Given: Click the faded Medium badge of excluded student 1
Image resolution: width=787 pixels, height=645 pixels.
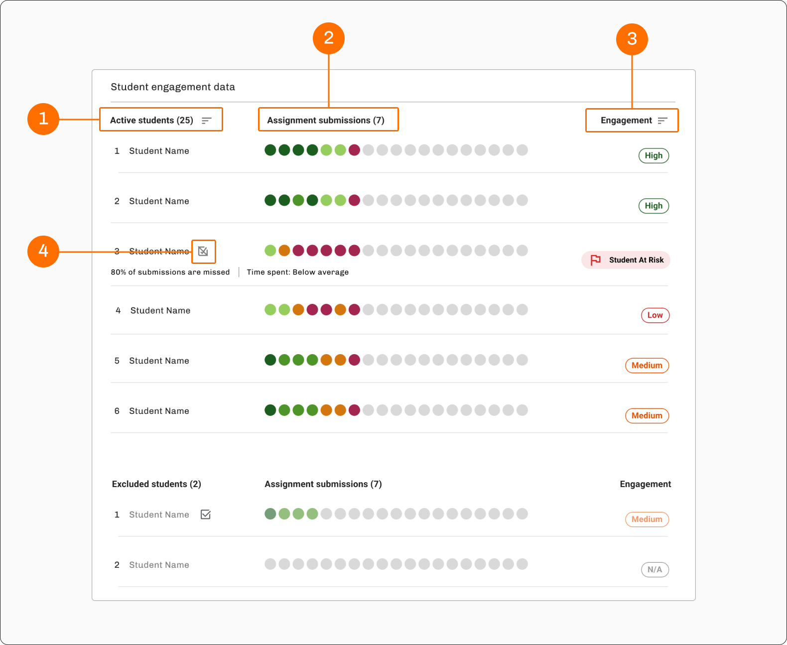Looking at the screenshot, I should point(647,519).
